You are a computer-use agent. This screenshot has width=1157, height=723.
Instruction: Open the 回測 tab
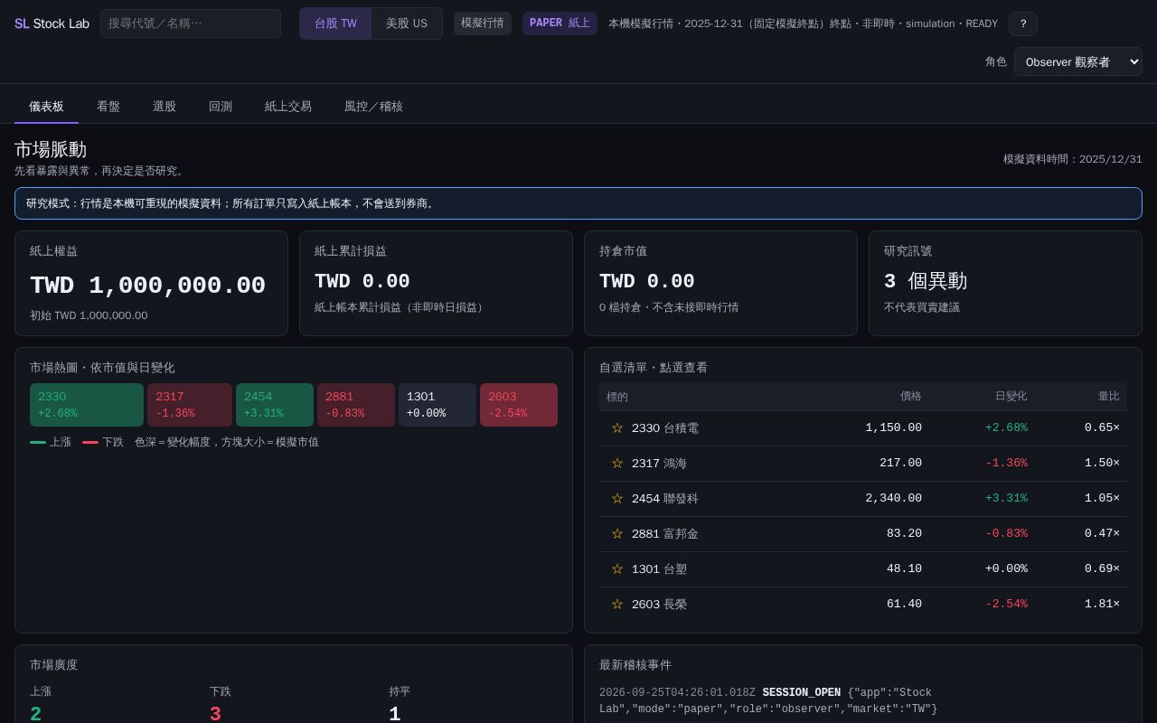point(221,107)
